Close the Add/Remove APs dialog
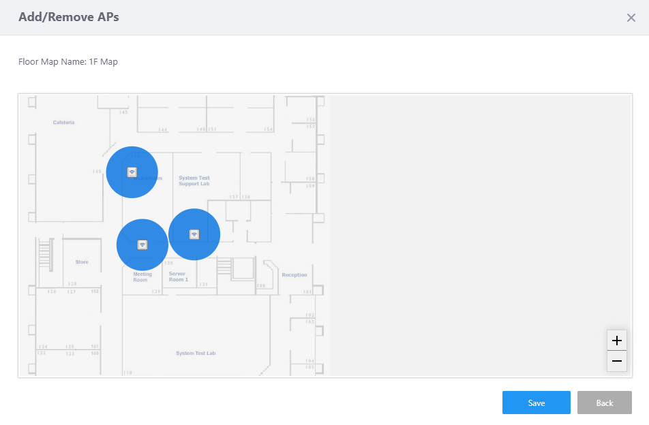This screenshot has height=425, width=649. point(631,18)
